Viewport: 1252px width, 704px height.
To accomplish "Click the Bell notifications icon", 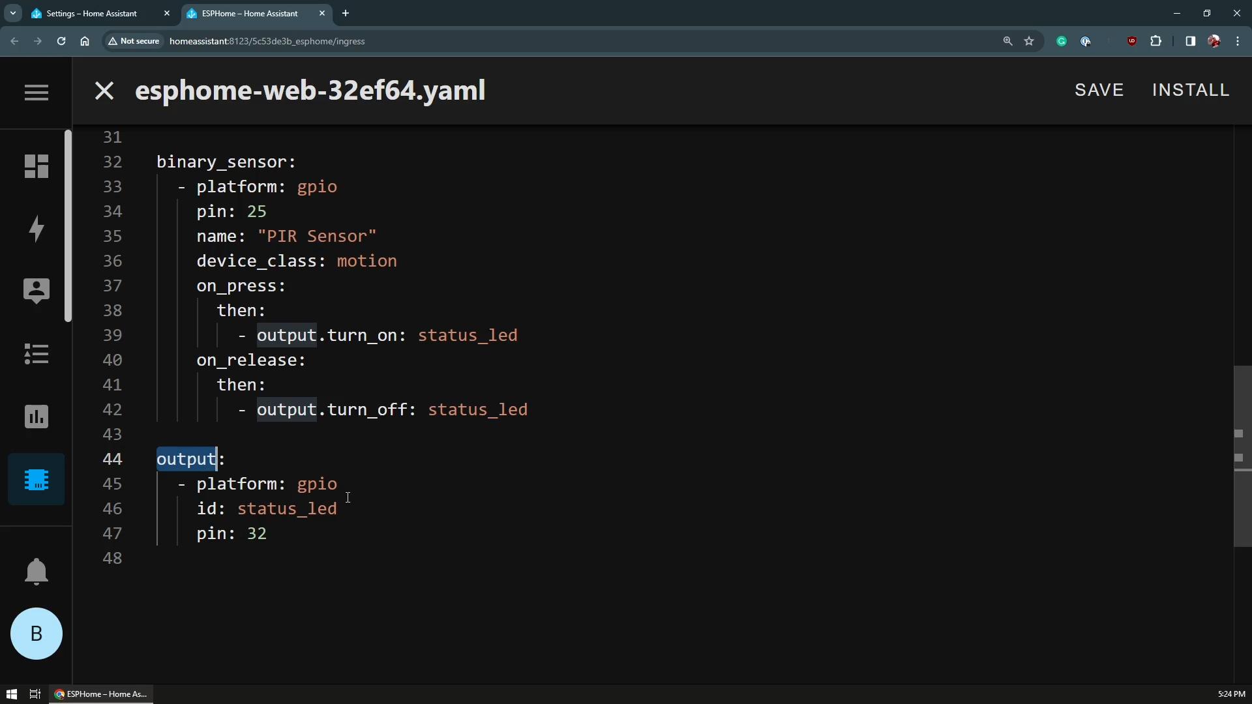I will point(36,572).
